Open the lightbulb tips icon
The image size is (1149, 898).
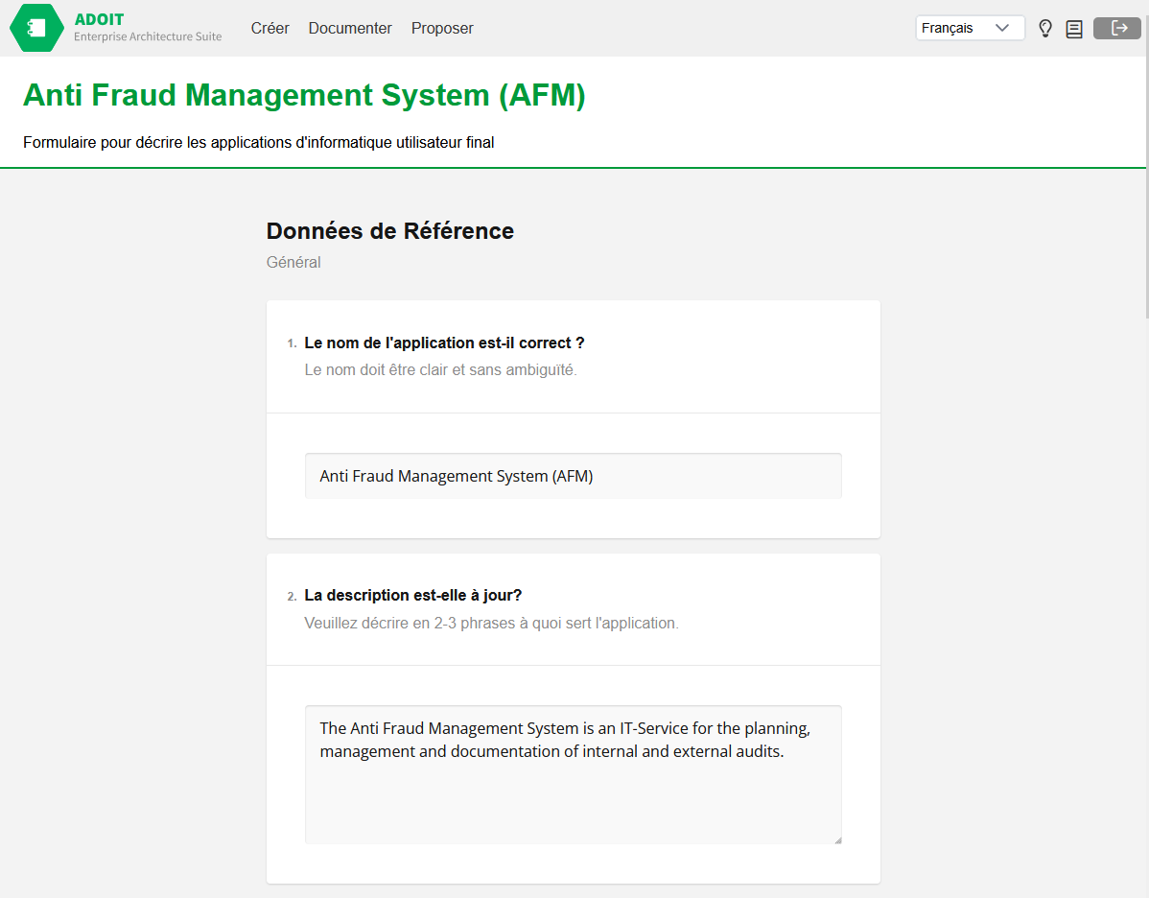(x=1045, y=29)
